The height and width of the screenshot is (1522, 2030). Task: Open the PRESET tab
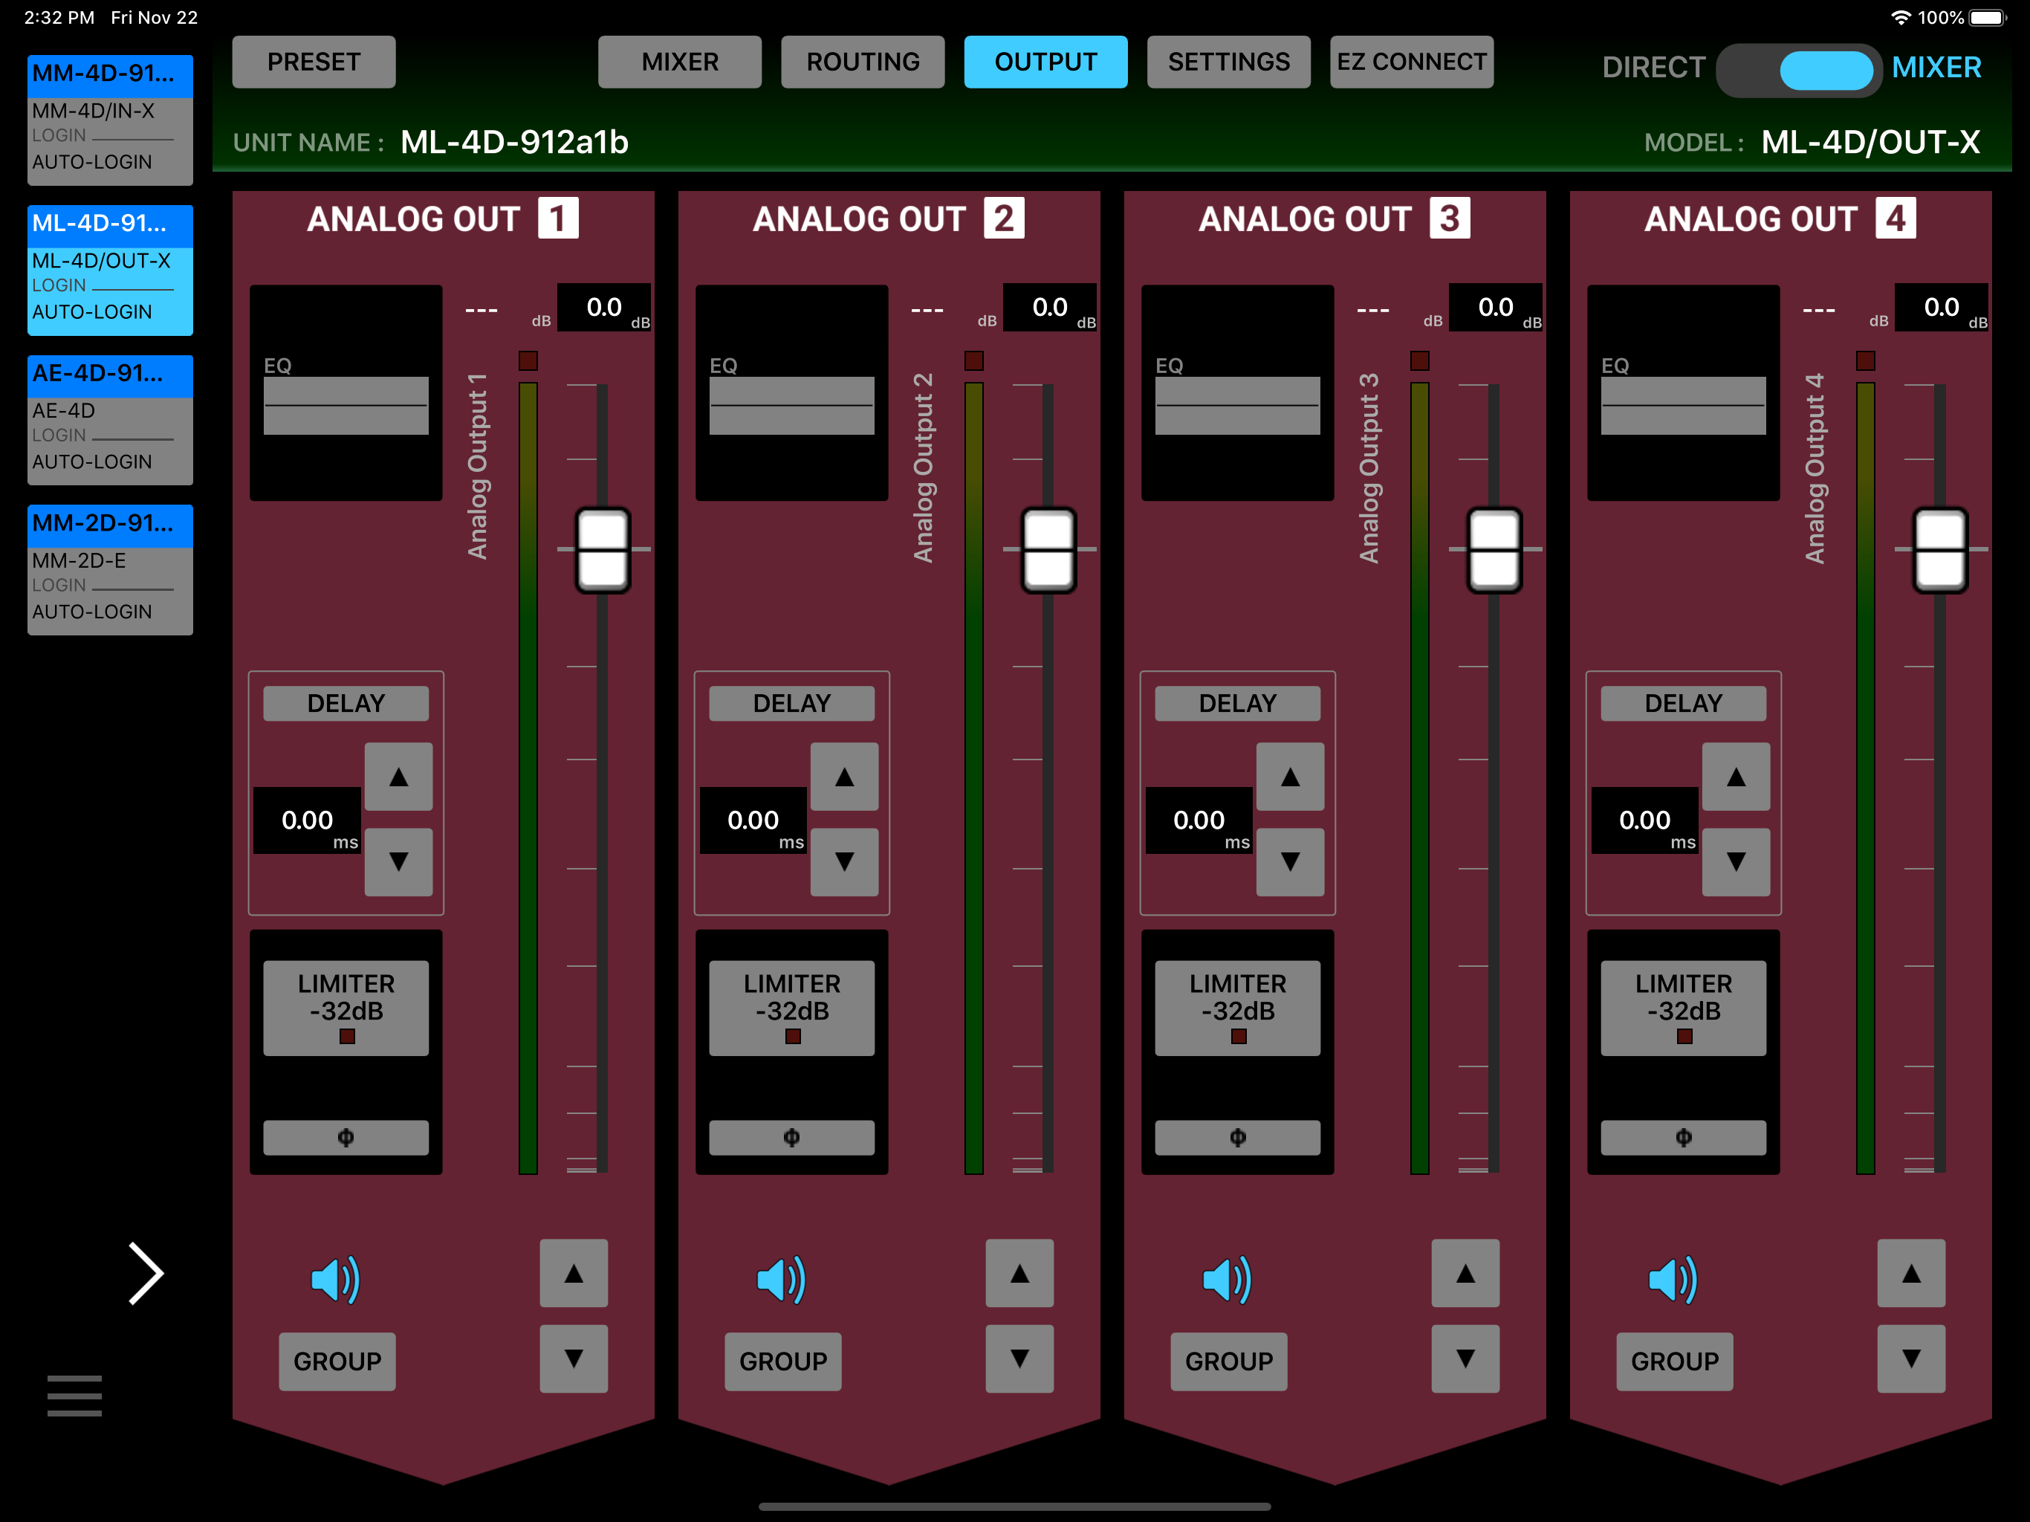tap(314, 62)
